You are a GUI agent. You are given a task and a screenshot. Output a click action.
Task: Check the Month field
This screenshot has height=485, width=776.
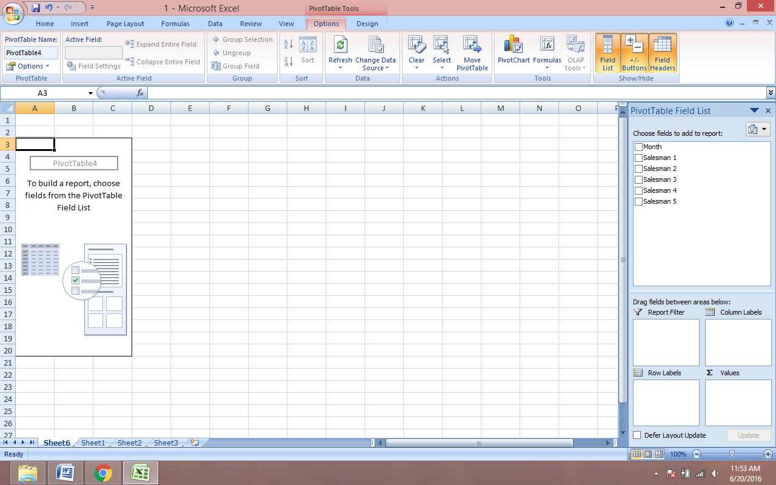638,147
